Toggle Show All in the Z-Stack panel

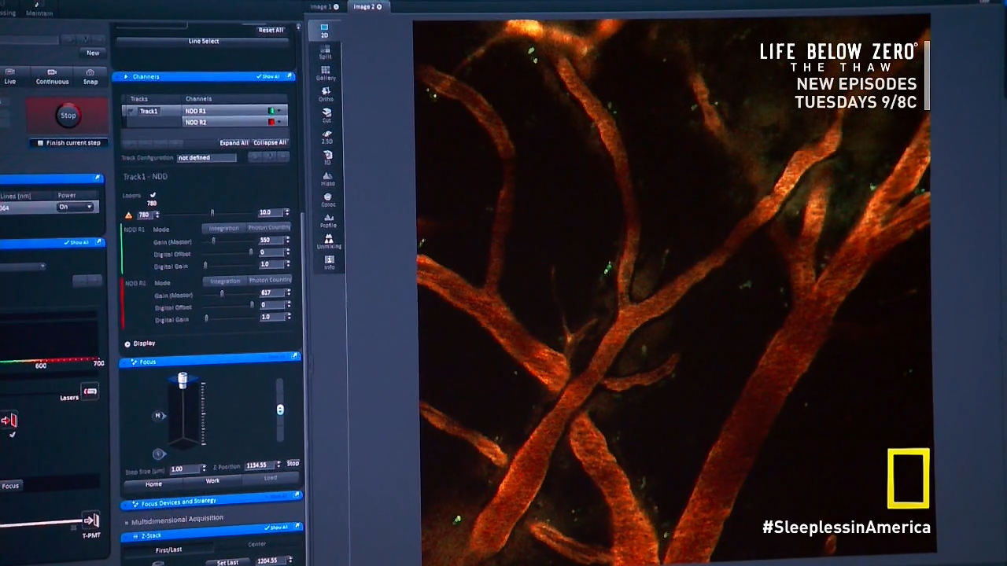pyautogui.click(x=276, y=527)
